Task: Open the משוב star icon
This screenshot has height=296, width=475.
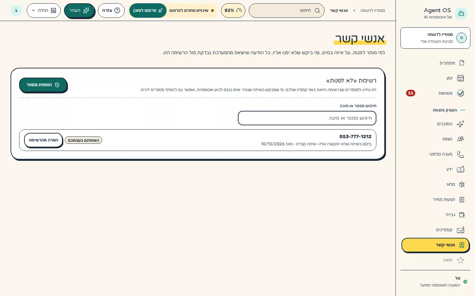Action: (461, 260)
